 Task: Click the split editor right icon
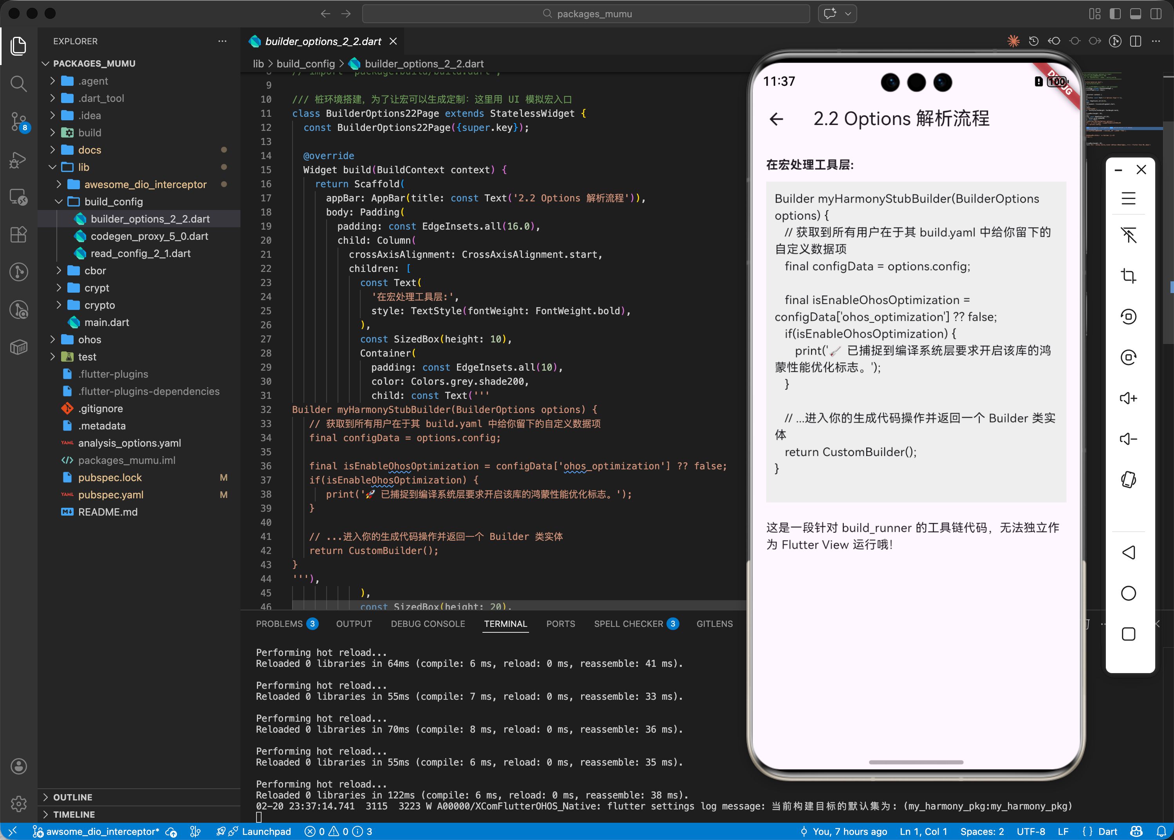(x=1136, y=42)
